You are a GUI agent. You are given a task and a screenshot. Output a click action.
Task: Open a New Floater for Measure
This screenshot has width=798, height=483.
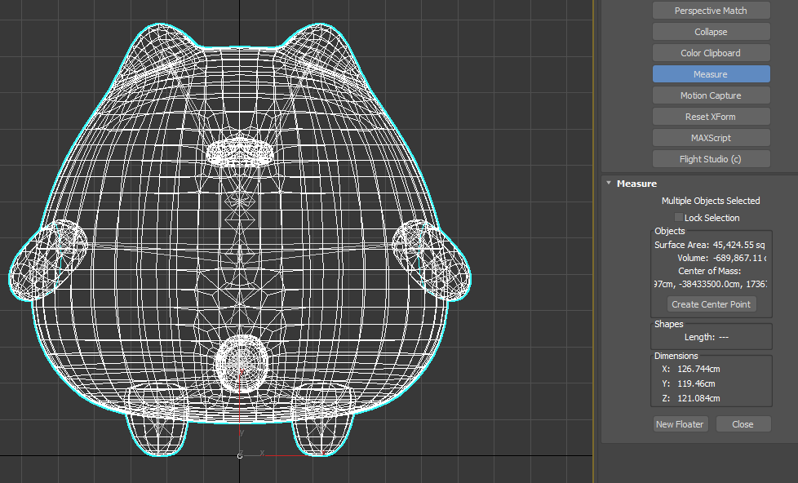[x=680, y=424]
